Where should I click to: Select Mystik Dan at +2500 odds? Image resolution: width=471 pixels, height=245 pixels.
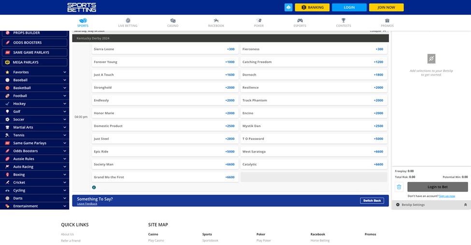(313, 126)
